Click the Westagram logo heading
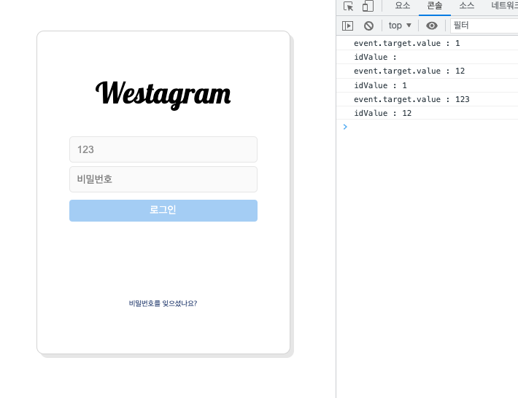Screen dimensions: 518x398 (163, 94)
